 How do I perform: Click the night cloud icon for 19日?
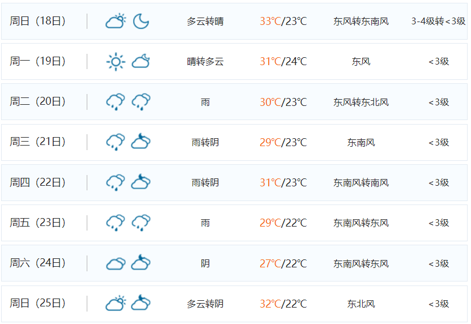click(141, 61)
